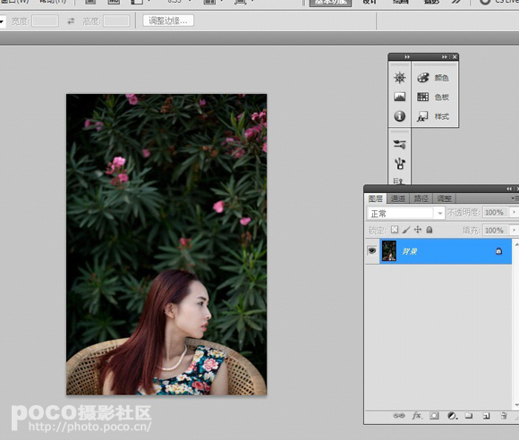Show more workspaces chevron in top bar
This screenshot has width=519, height=440.
click(x=456, y=2)
